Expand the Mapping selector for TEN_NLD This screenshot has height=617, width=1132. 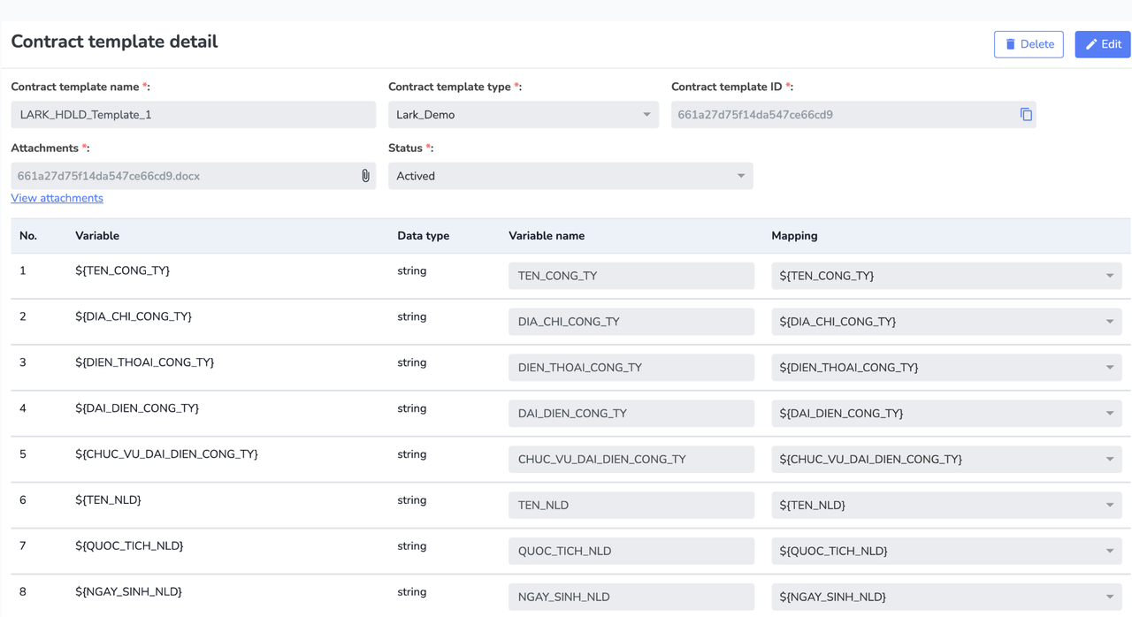click(1110, 505)
